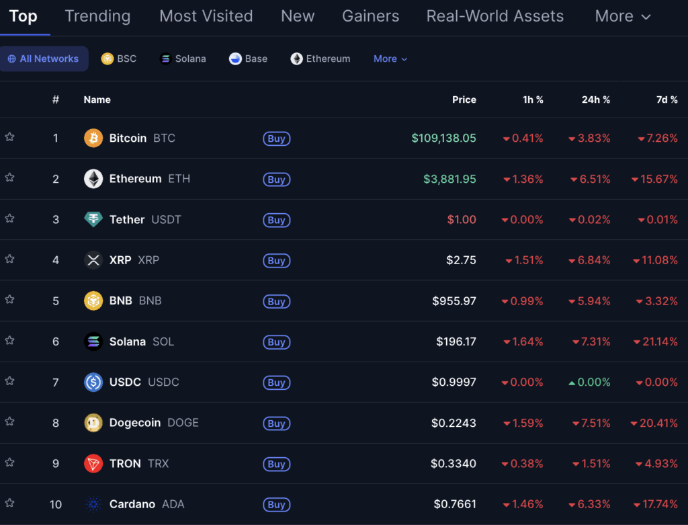This screenshot has height=525, width=688.
Task: Click the XRP coin logo icon
Action: [x=93, y=260]
